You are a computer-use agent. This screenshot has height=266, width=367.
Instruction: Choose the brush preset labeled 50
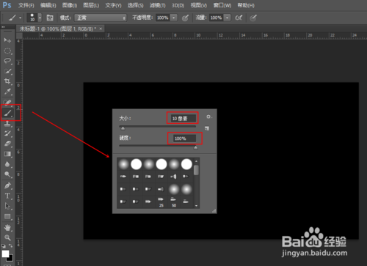coord(174,202)
